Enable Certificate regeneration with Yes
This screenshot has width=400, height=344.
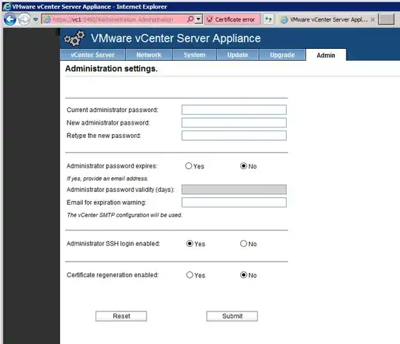[190, 275]
